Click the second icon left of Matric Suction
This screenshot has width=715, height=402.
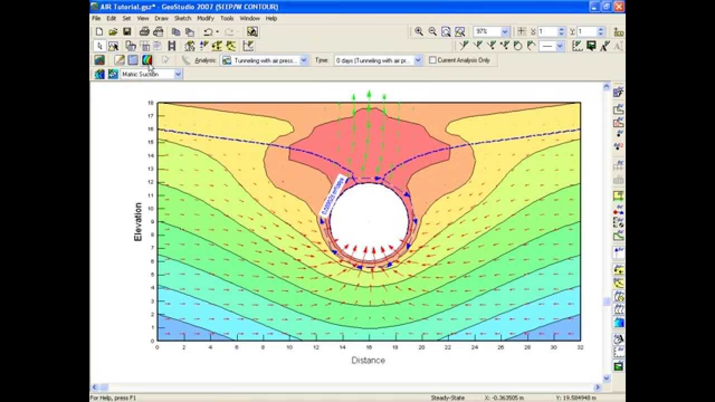click(x=113, y=74)
